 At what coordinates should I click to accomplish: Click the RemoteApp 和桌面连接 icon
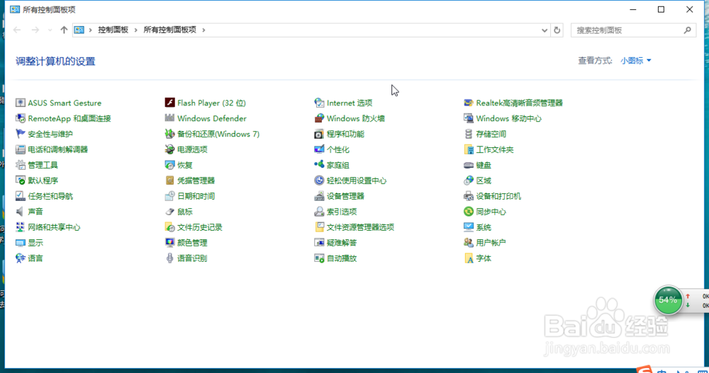pos(21,118)
